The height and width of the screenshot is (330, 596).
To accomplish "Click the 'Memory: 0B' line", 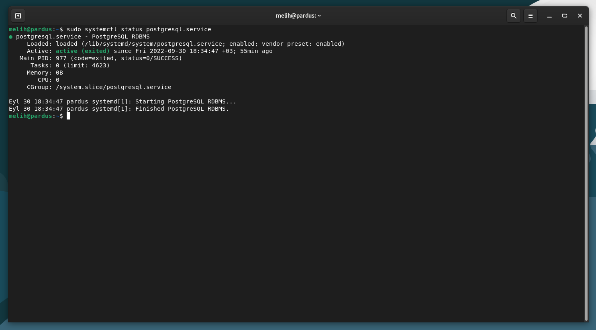I will [45, 73].
